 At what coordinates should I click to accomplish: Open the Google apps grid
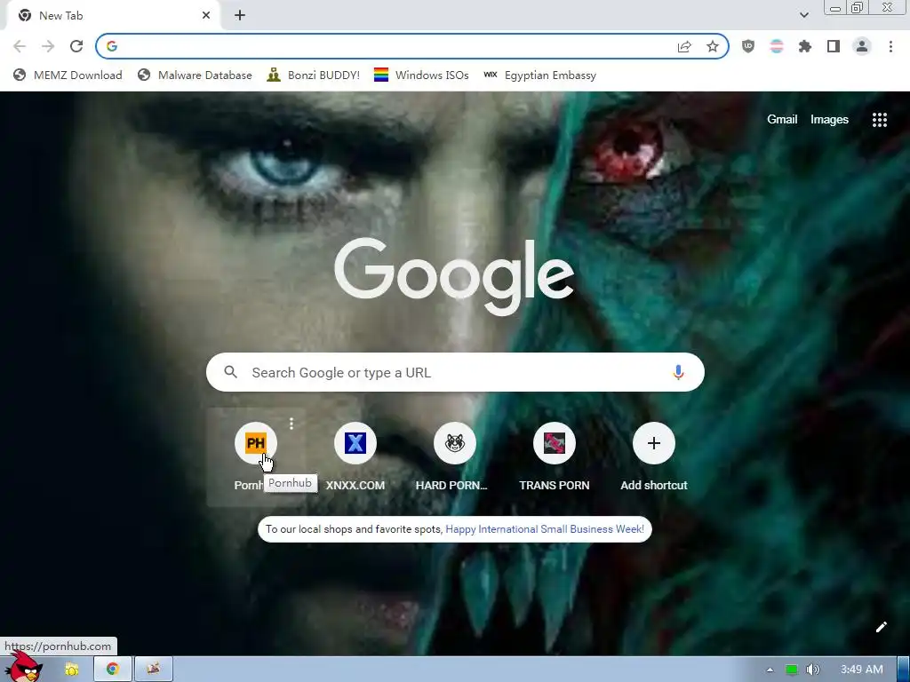point(880,120)
